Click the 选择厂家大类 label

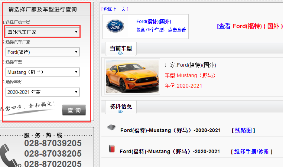pyautogui.click(x=16, y=22)
